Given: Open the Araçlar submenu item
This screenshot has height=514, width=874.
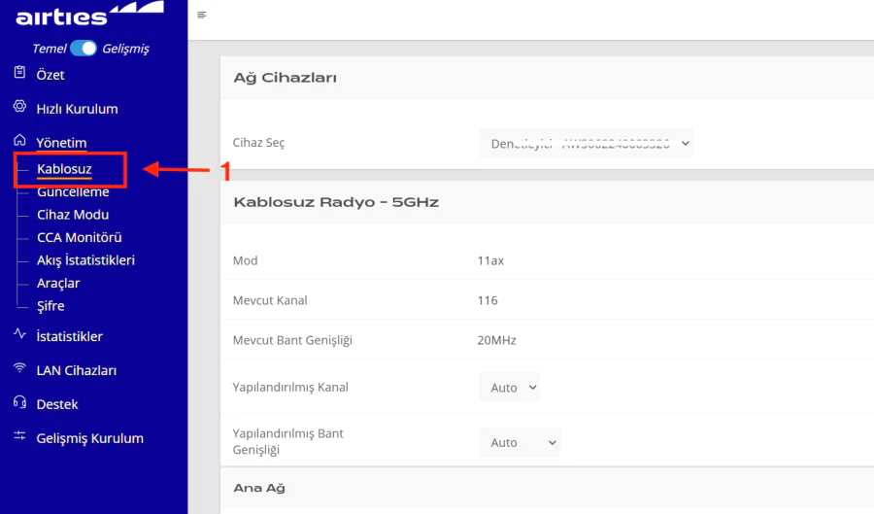Looking at the screenshot, I should point(58,283).
